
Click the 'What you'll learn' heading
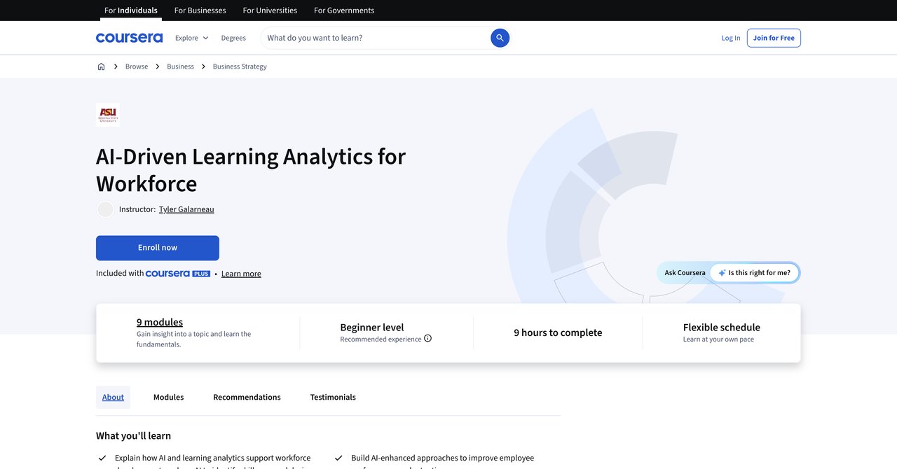coord(133,435)
